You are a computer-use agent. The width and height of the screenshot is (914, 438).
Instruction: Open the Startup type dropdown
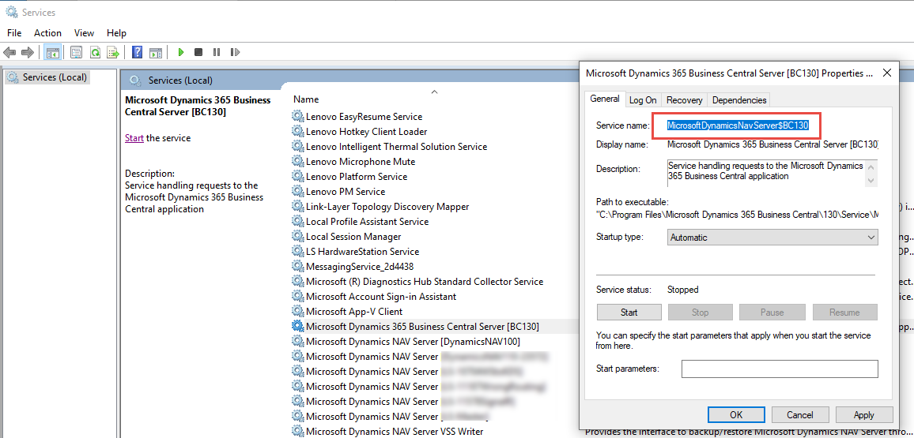(x=772, y=238)
